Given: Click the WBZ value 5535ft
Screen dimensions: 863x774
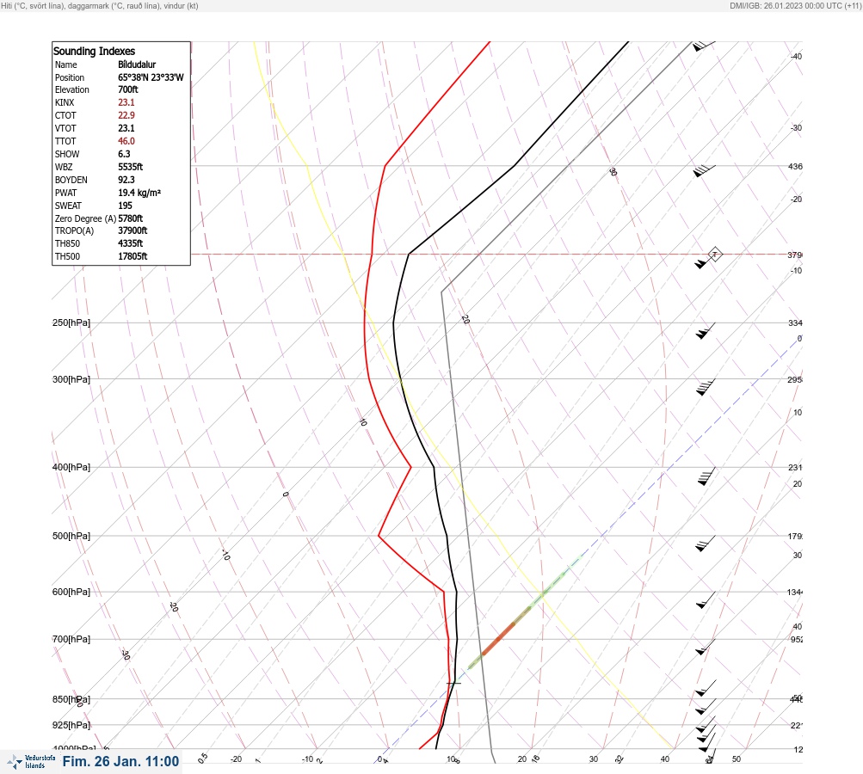Looking at the screenshot, I should coord(131,167).
